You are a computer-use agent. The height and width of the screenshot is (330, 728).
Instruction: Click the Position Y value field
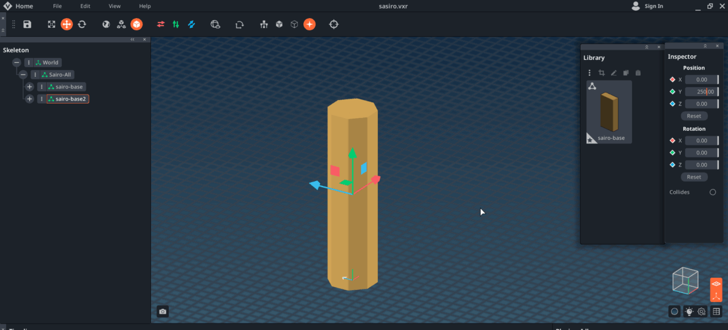point(702,91)
